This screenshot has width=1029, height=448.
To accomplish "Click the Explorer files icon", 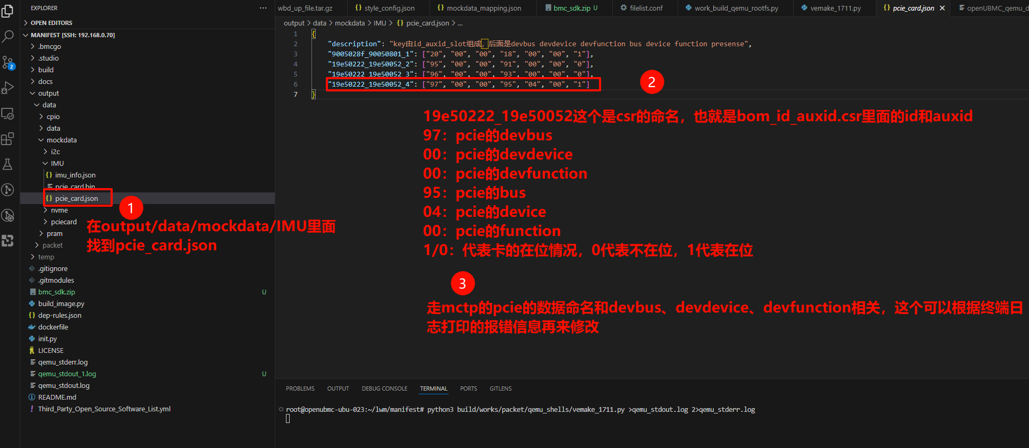I will 8,11.
